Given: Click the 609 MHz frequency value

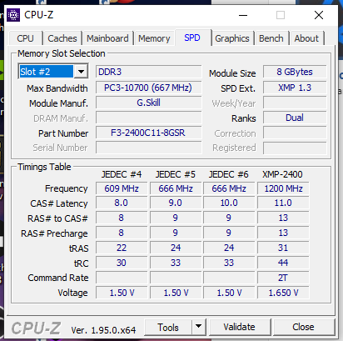Looking at the screenshot, I should click(122, 188).
